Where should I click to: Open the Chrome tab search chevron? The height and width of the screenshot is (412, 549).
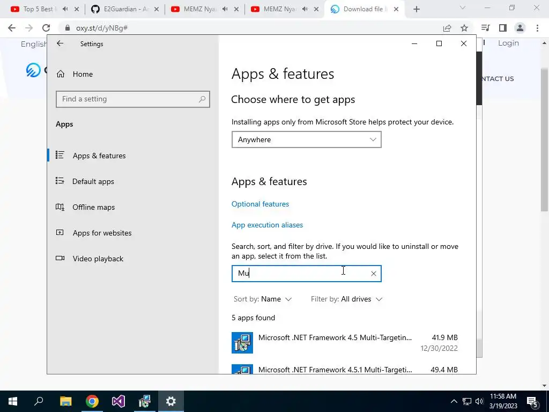463,8
